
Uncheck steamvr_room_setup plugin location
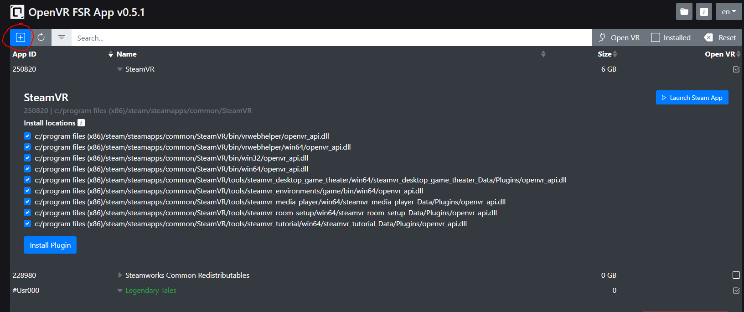(x=27, y=213)
